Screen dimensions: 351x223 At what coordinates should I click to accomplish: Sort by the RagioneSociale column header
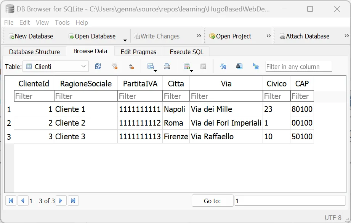(x=86, y=84)
